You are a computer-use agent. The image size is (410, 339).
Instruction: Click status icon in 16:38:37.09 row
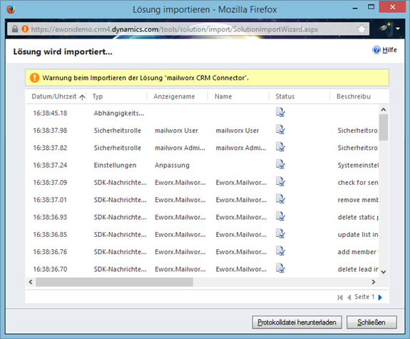tap(280, 182)
